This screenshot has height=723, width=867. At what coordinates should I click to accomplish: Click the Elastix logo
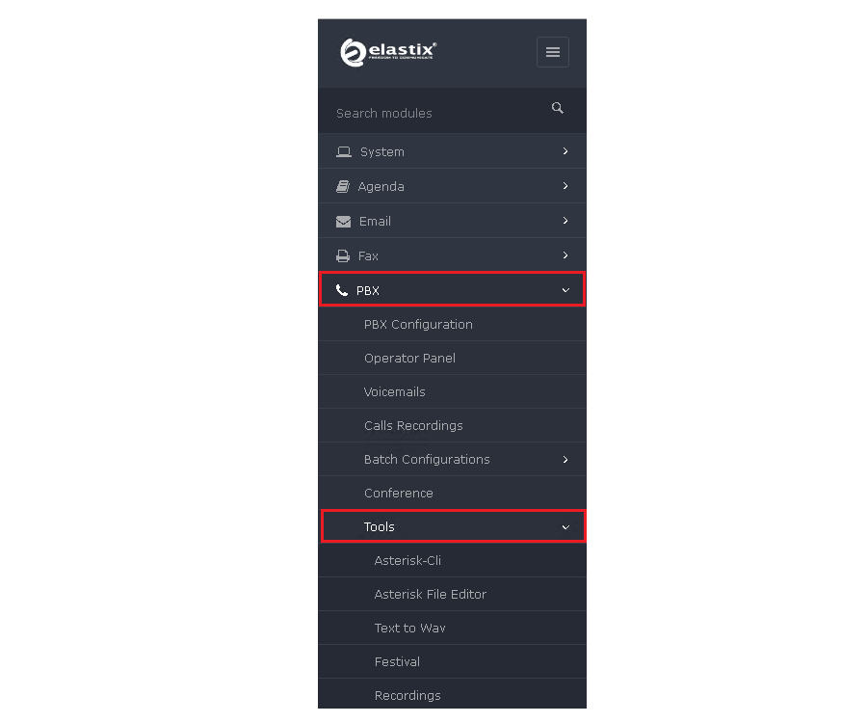pos(387,52)
